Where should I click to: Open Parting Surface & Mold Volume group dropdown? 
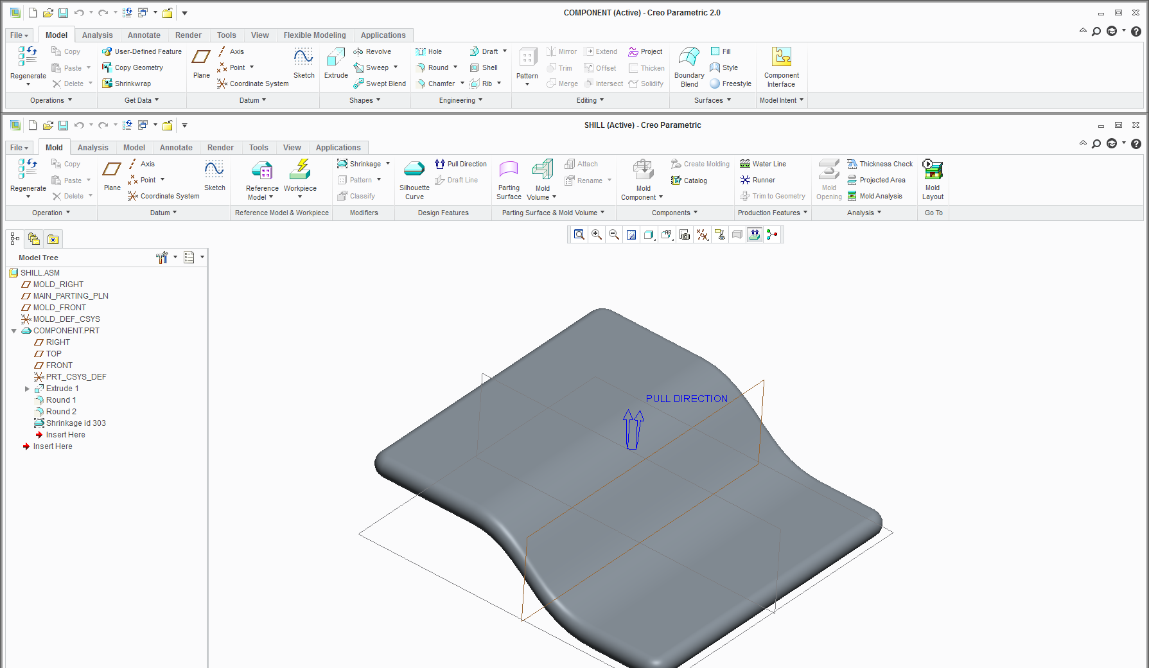pos(553,213)
